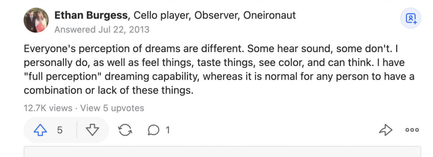This screenshot has width=433, height=157.
Task: Open Ethan Burgess's profile photo
Action: (36, 20)
